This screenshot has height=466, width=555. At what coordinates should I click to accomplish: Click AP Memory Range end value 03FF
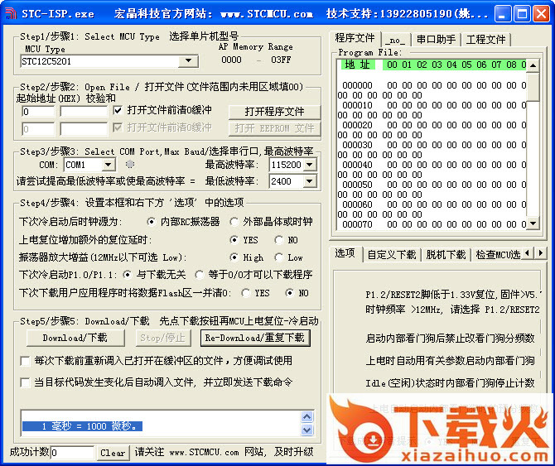281,60
